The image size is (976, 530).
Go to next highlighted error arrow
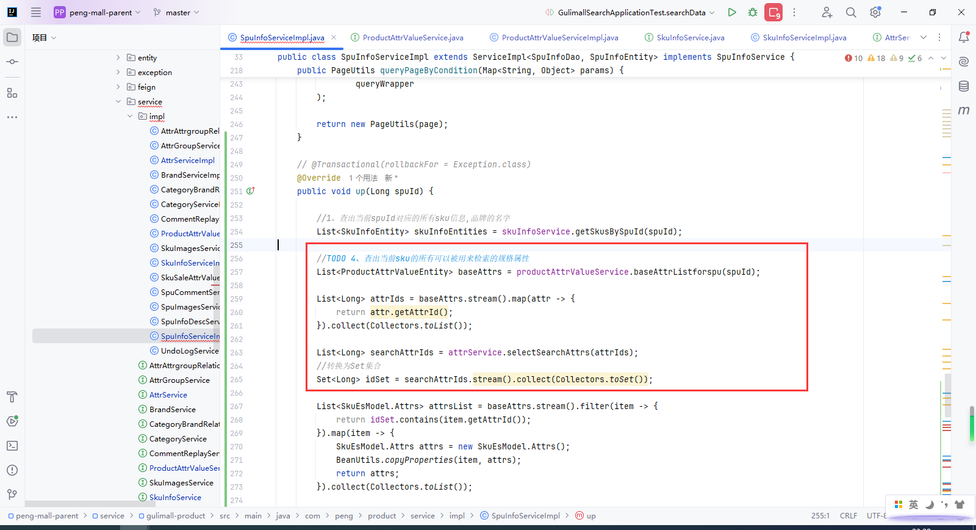(944, 58)
